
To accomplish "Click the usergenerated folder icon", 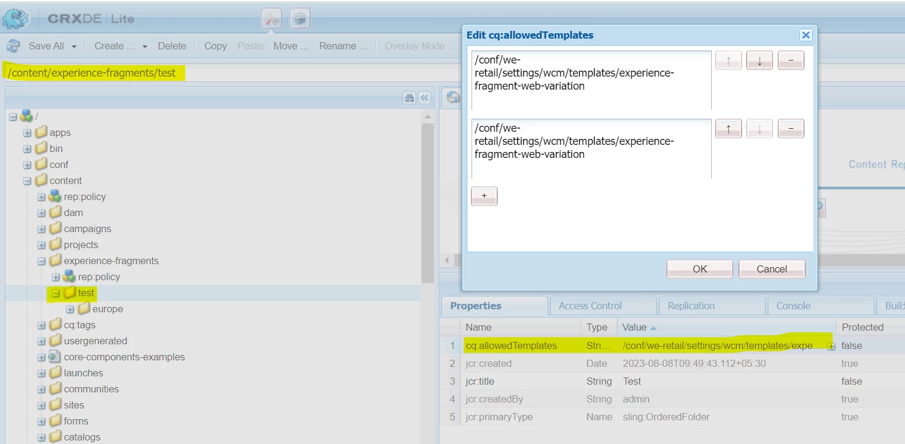I will pyautogui.click(x=55, y=341).
